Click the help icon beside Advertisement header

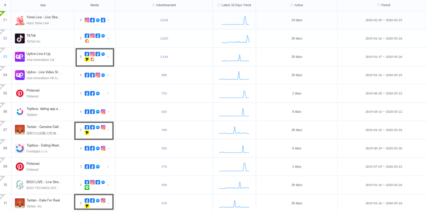[153, 5]
